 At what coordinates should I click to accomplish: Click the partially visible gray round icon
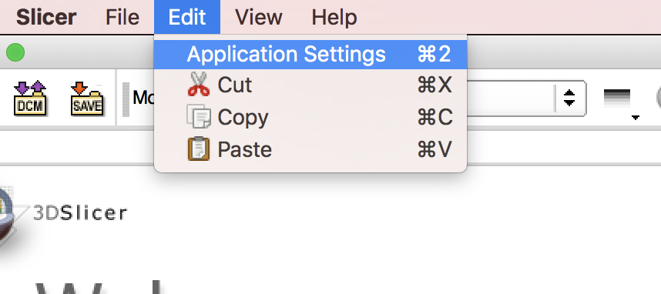[659, 99]
